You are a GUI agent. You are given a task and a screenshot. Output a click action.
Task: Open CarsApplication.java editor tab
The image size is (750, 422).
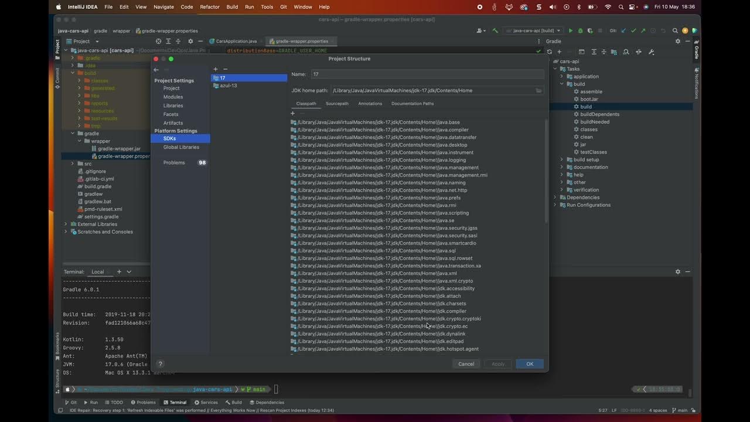click(x=236, y=41)
